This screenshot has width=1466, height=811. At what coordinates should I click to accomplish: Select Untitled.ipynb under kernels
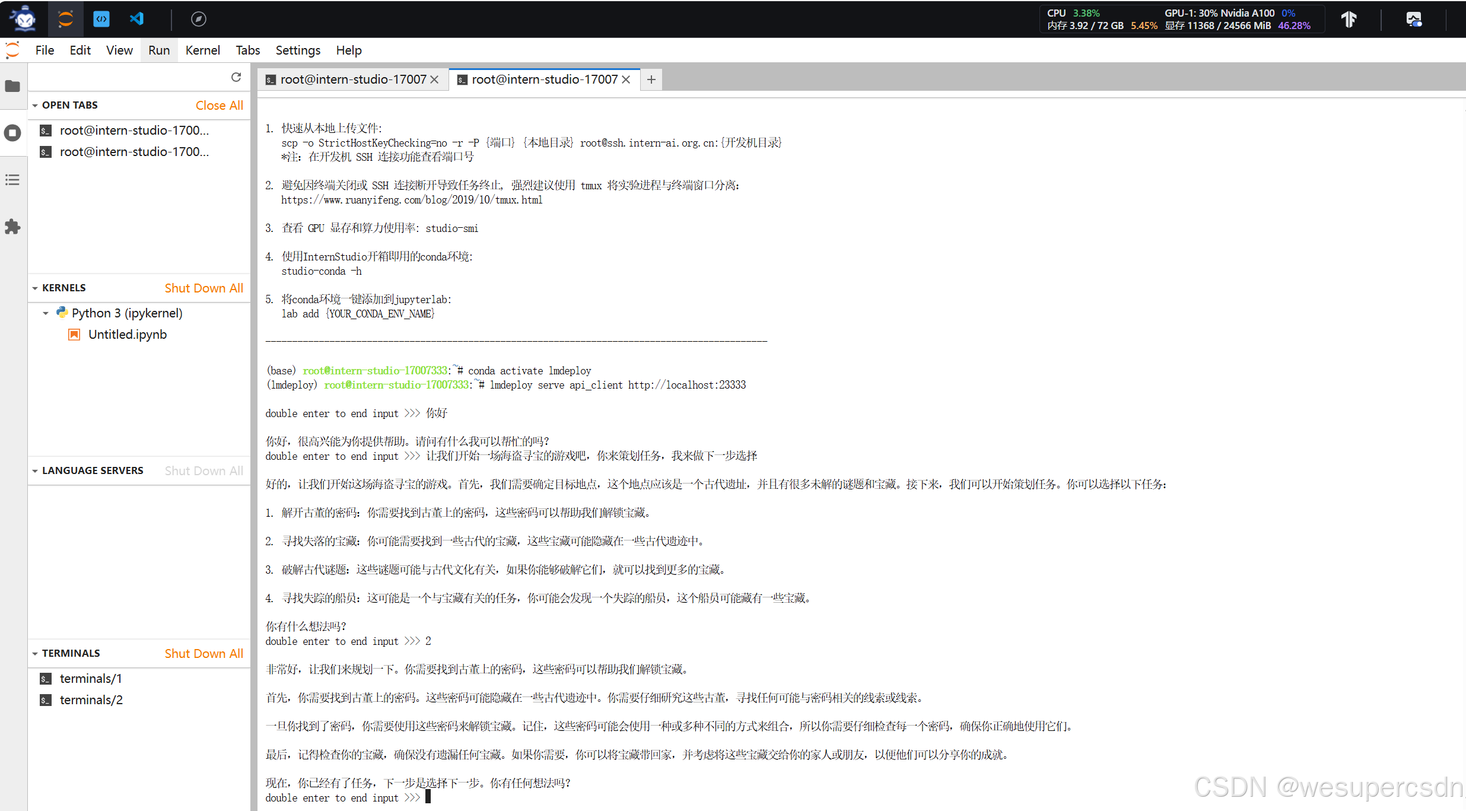(127, 335)
